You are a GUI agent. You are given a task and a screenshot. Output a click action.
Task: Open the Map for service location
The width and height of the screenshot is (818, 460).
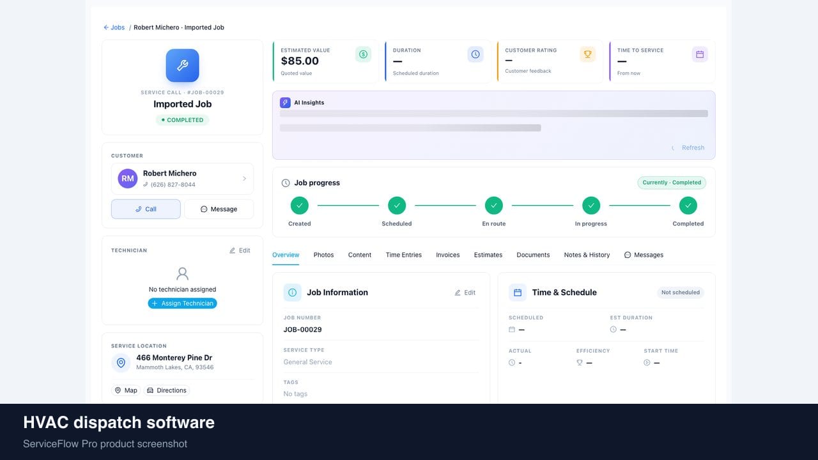click(x=126, y=390)
